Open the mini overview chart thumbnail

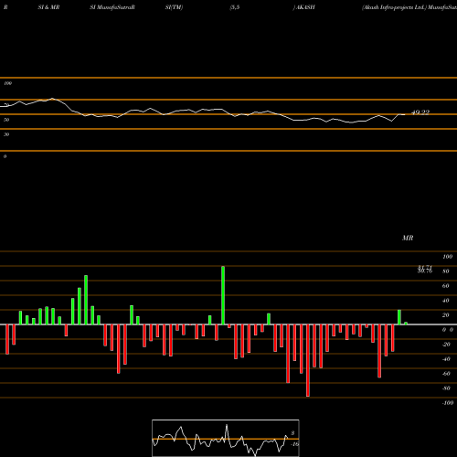(x=226, y=438)
